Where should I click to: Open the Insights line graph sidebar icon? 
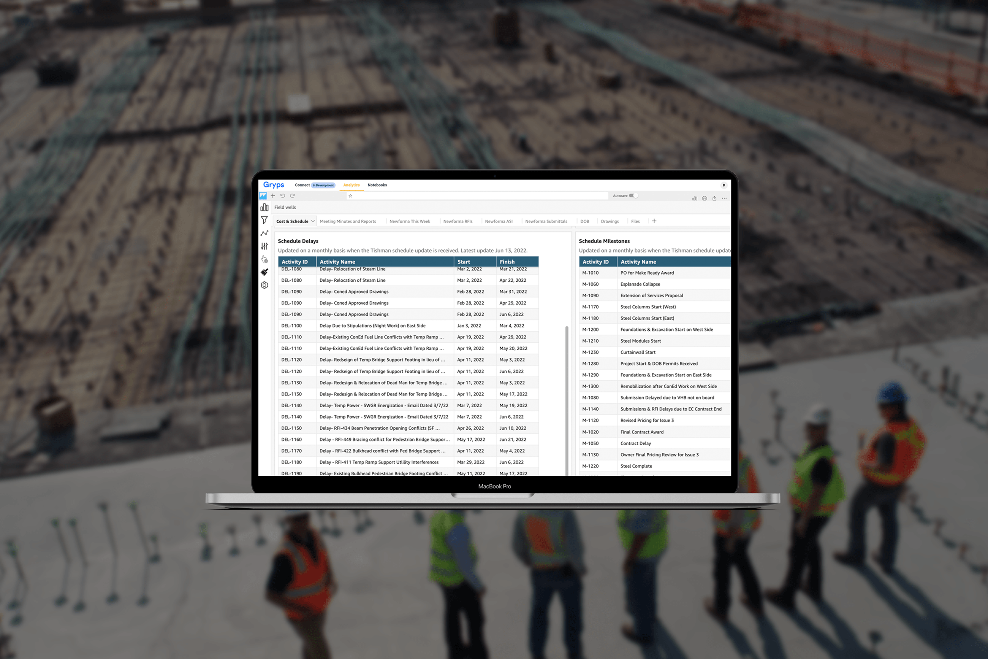(264, 233)
